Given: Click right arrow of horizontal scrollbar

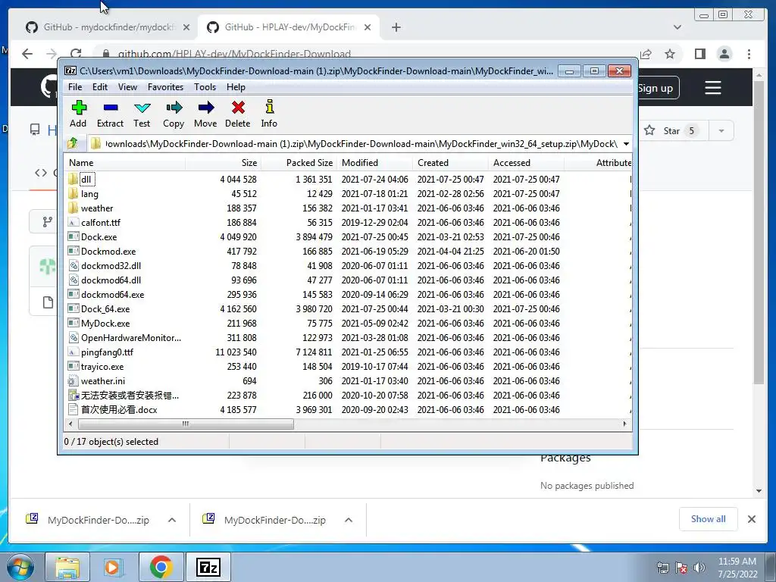Looking at the screenshot, I should point(624,424).
